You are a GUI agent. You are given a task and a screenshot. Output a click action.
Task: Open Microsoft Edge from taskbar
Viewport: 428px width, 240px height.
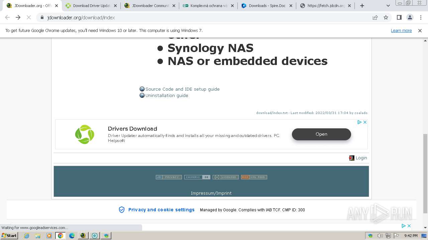tap(72, 236)
